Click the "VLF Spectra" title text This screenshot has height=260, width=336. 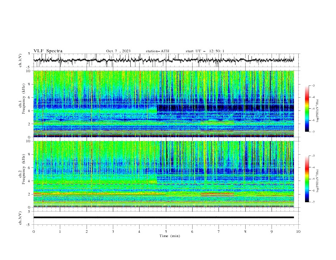click(x=48, y=51)
